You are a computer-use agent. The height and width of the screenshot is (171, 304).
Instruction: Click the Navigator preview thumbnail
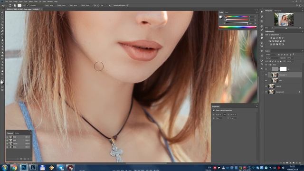[284, 19]
